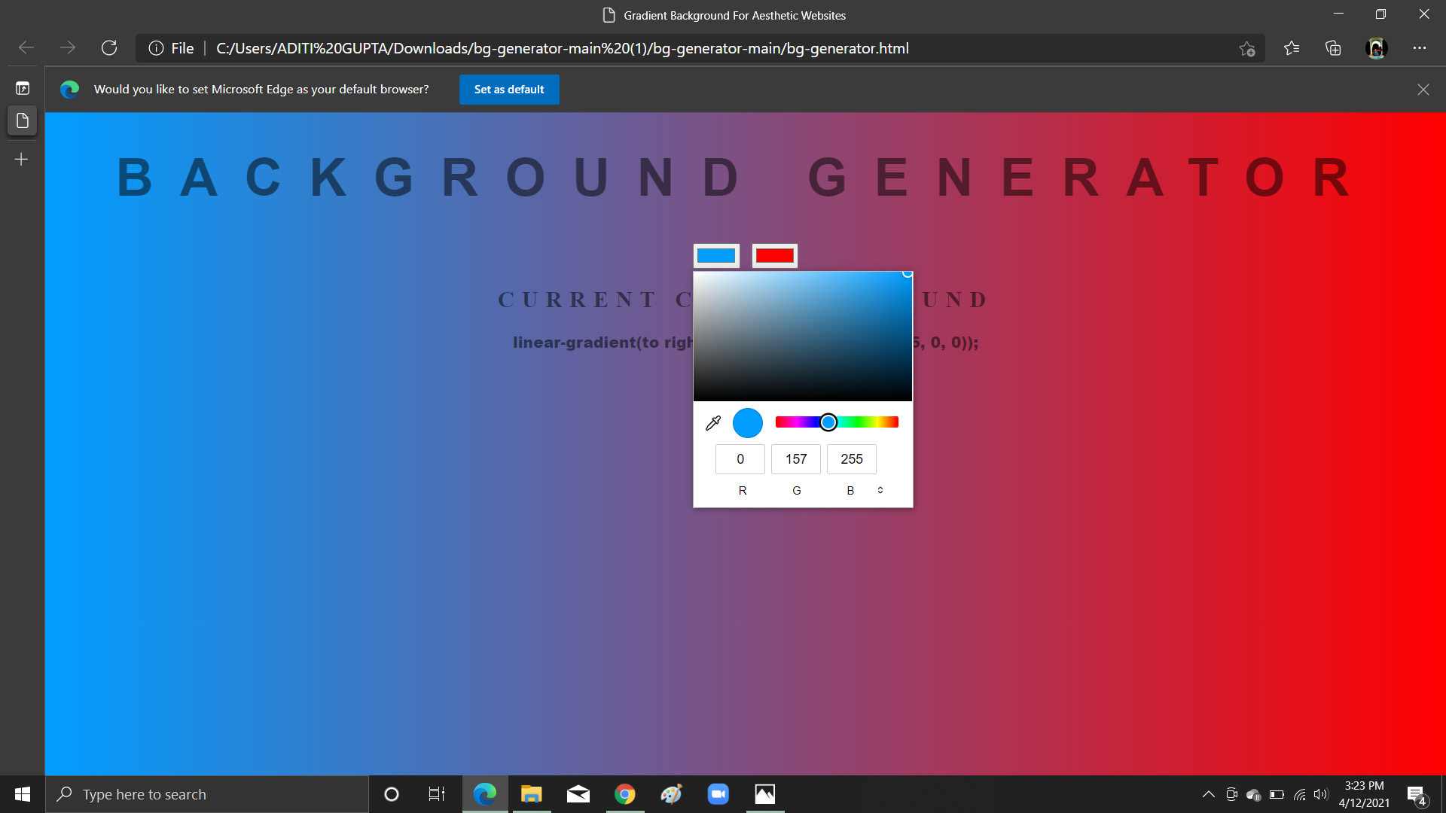
Task: Choose a shade in the saturation square
Action: [803, 336]
